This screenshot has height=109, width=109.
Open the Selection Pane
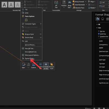(78, 8)
